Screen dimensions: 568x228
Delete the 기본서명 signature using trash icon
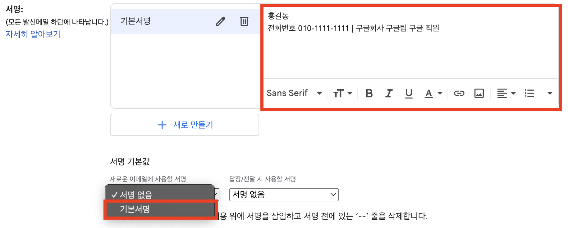244,21
